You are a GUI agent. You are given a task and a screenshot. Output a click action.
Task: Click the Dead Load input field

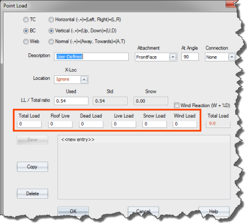tap(91, 124)
